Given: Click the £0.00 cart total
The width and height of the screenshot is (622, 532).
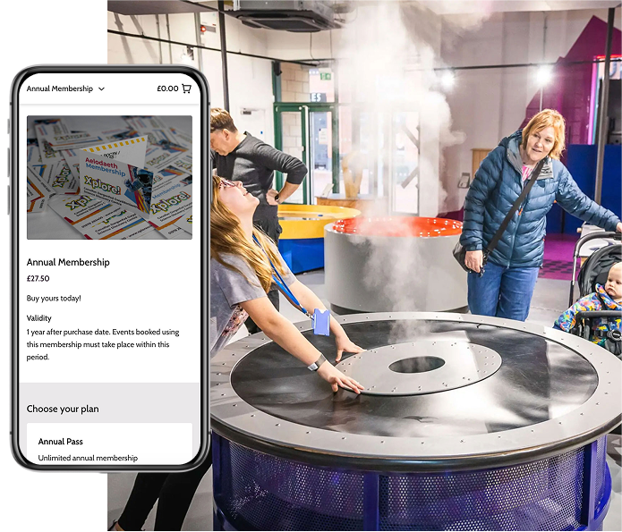Looking at the screenshot, I should coord(167,89).
